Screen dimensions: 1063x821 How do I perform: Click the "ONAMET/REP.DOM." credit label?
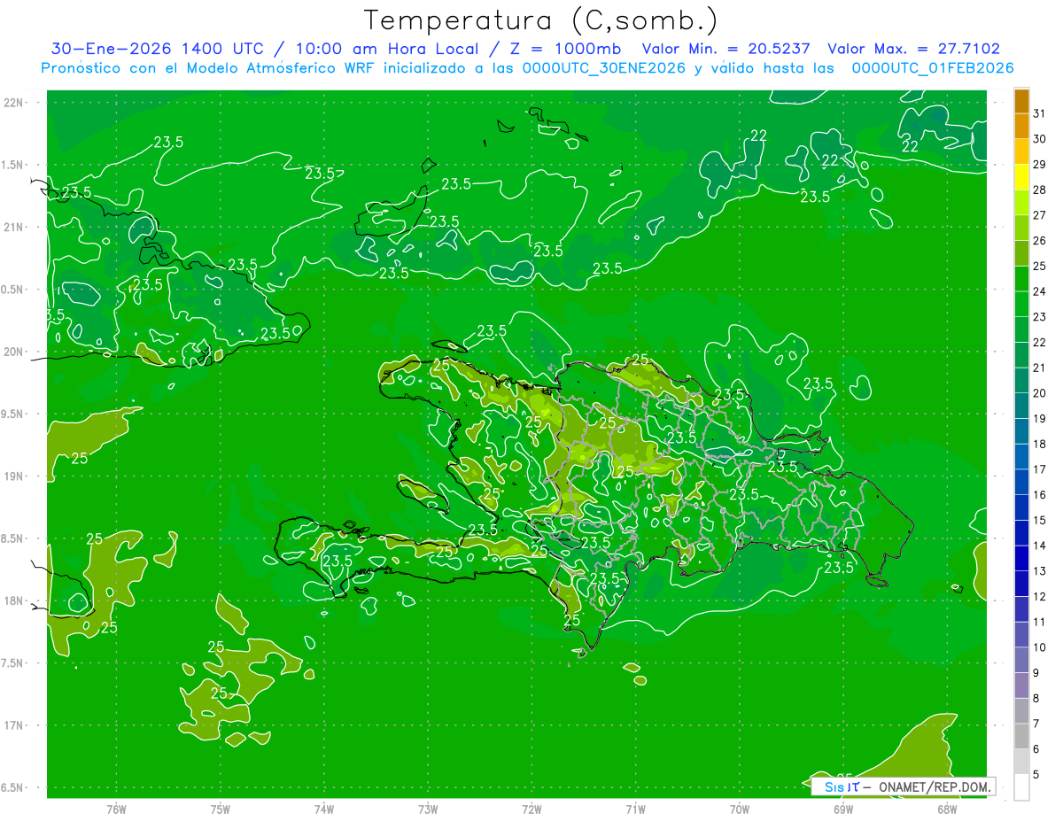pyautogui.click(x=934, y=786)
